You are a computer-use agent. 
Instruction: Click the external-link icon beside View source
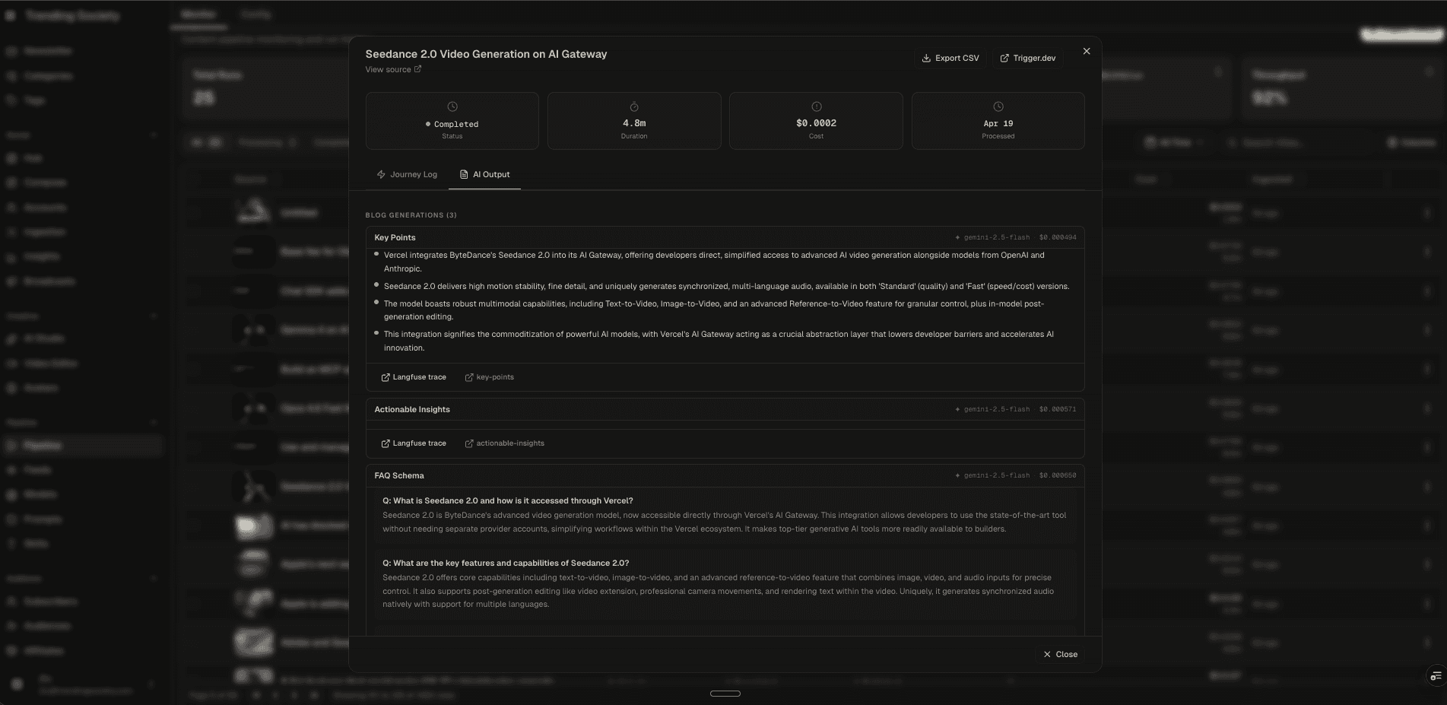click(x=417, y=68)
